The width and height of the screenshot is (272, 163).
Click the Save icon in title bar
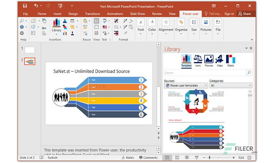[x=25, y=6]
